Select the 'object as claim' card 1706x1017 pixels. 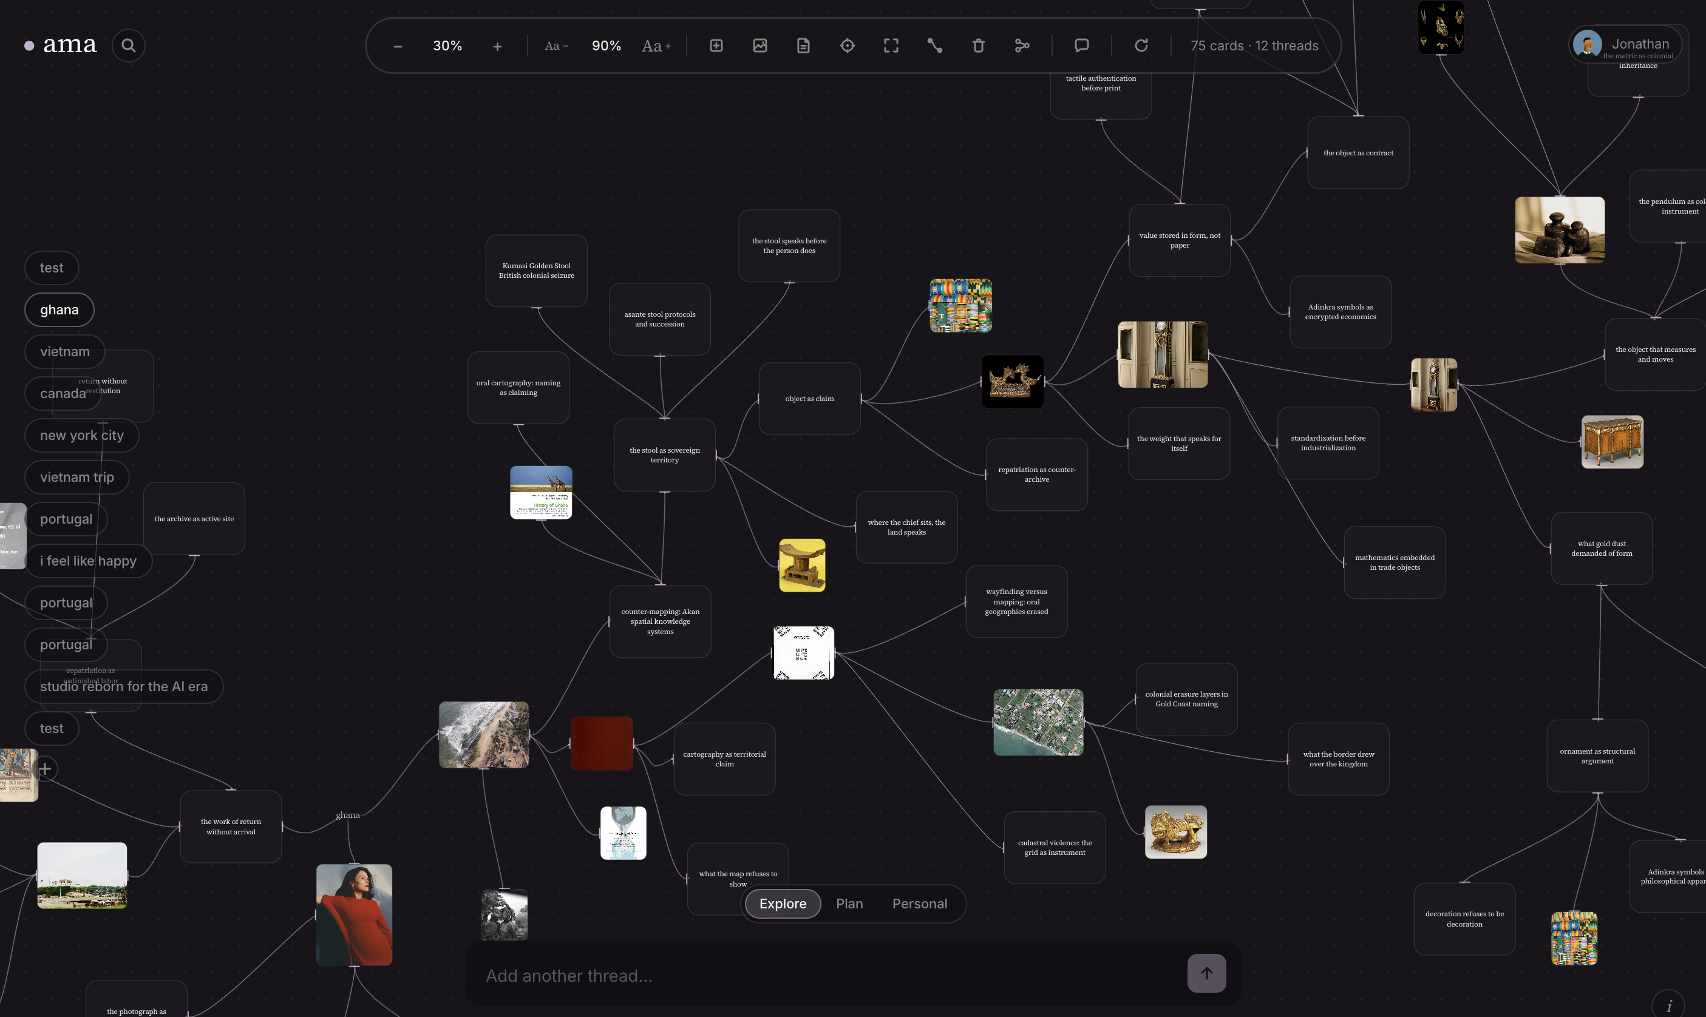tap(809, 398)
